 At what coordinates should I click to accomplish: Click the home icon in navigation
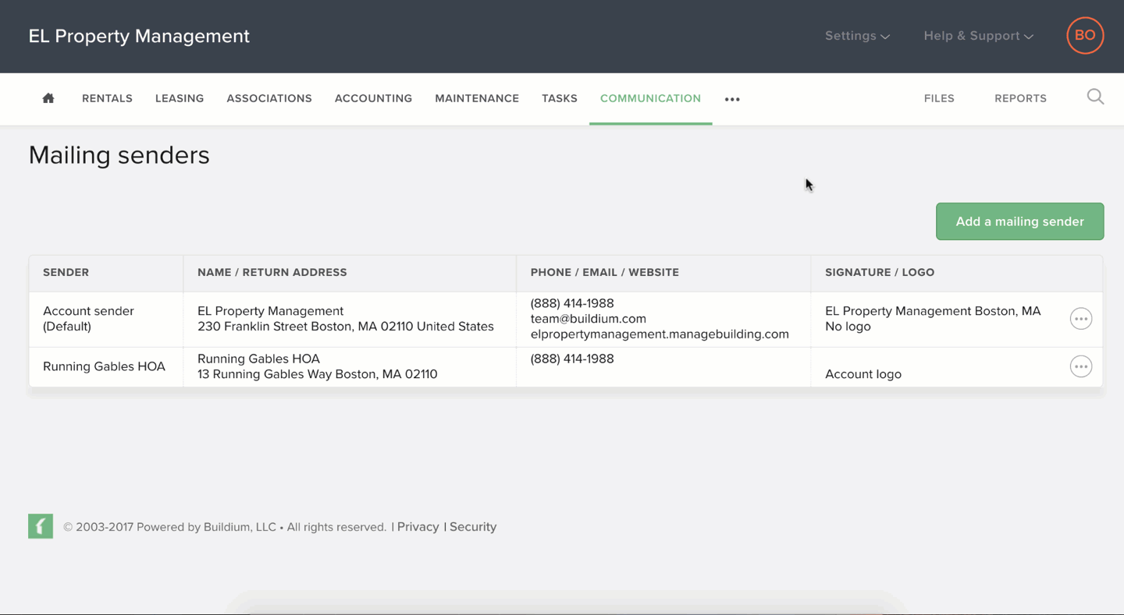point(48,98)
